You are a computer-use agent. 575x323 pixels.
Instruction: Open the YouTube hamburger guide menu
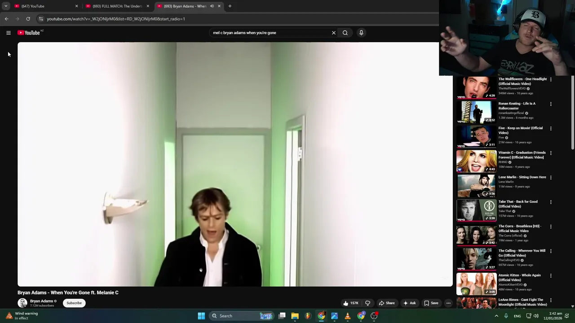click(8, 33)
